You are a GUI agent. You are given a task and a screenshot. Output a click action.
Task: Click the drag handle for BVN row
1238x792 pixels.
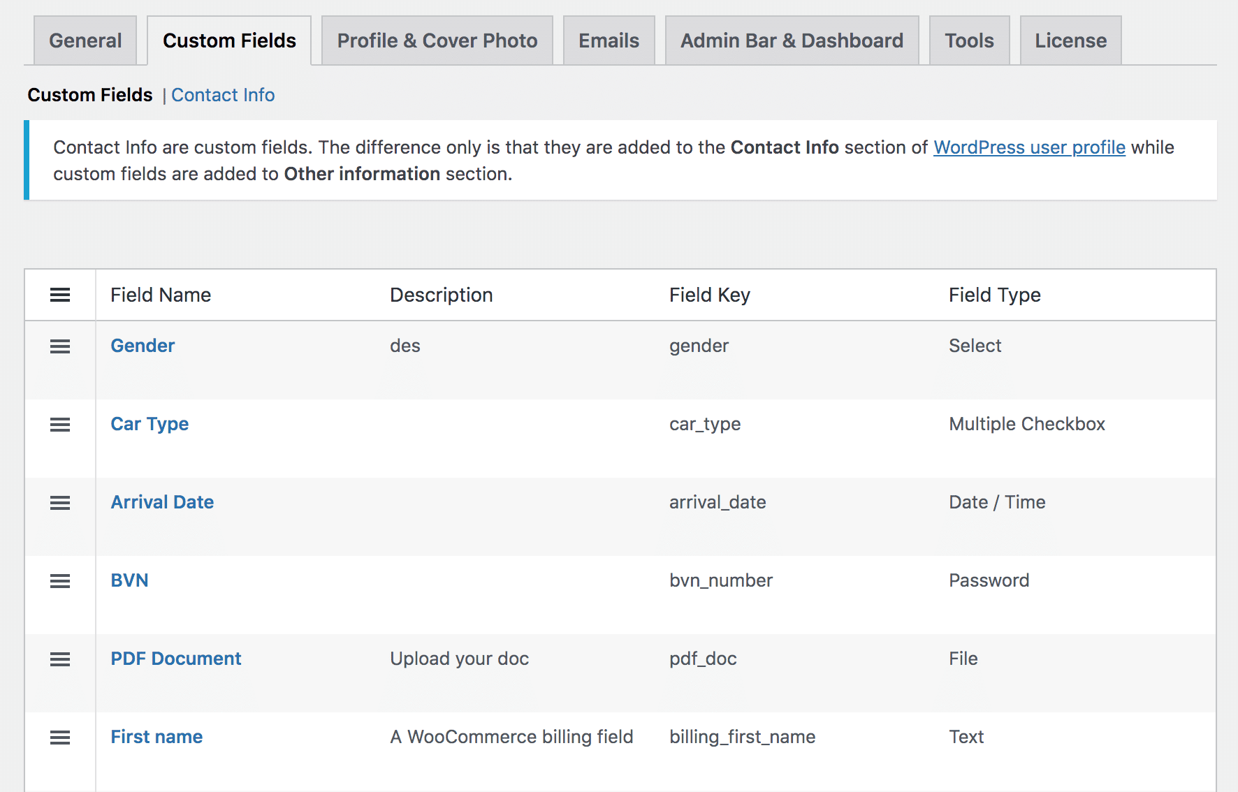pyautogui.click(x=60, y=581)
